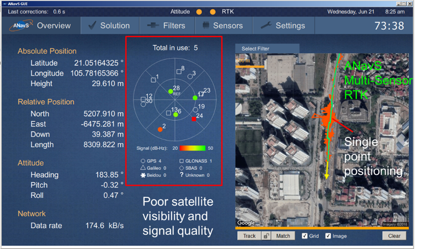Open the Solution view via checkmark icon
423x249 pixels.
click(92, 25)
